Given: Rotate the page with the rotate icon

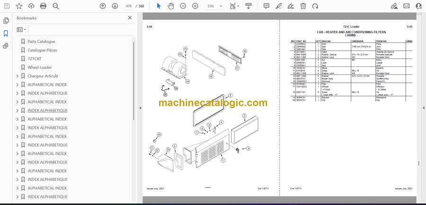Looking at the screenshot, I should tap(315, 6).
